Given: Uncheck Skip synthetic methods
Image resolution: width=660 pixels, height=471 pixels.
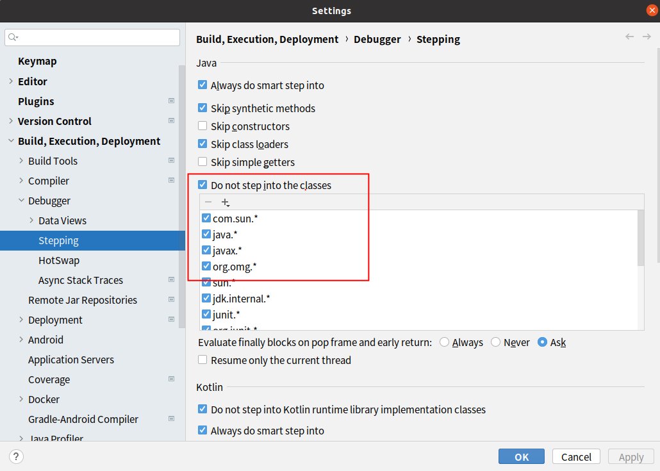Looking at the screenshot, I should (202, 108).
